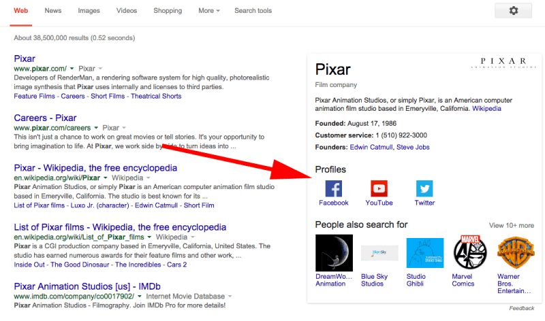The height and width of the screenshot is (321, 545).
Task: Select the DreamWorks Animation thumbnail
Action: tap(334, 253)
